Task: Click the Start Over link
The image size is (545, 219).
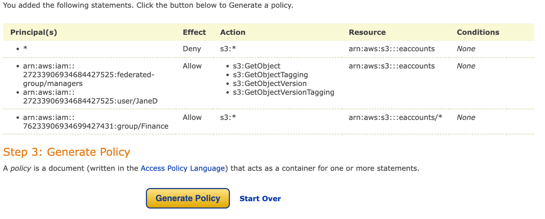Action: 260,199
